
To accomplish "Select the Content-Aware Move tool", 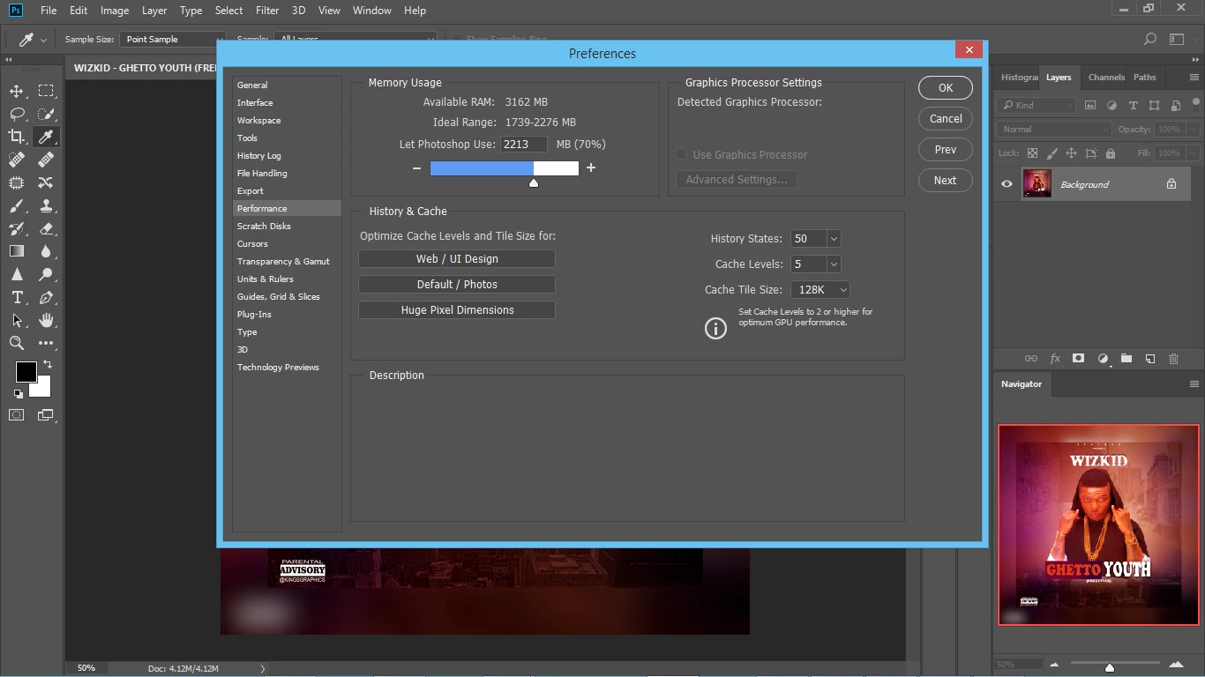I will 46,182.
